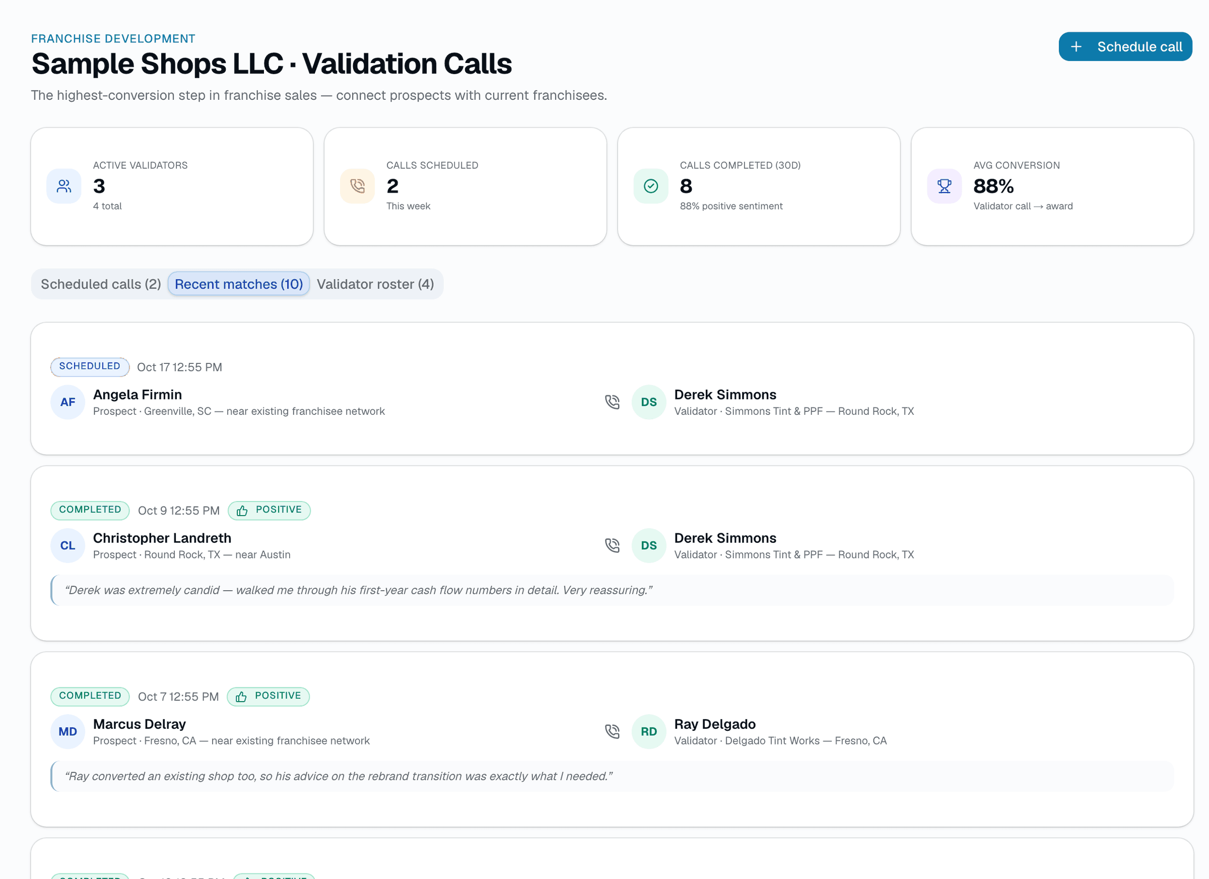Click the Ray converted an existing shop quote
1209x879 pixels.
(339, 777)
